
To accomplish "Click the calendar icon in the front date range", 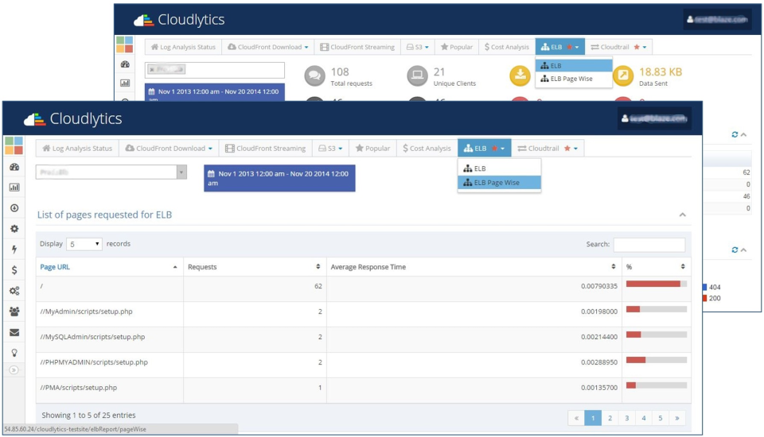I will coord(211,174).
